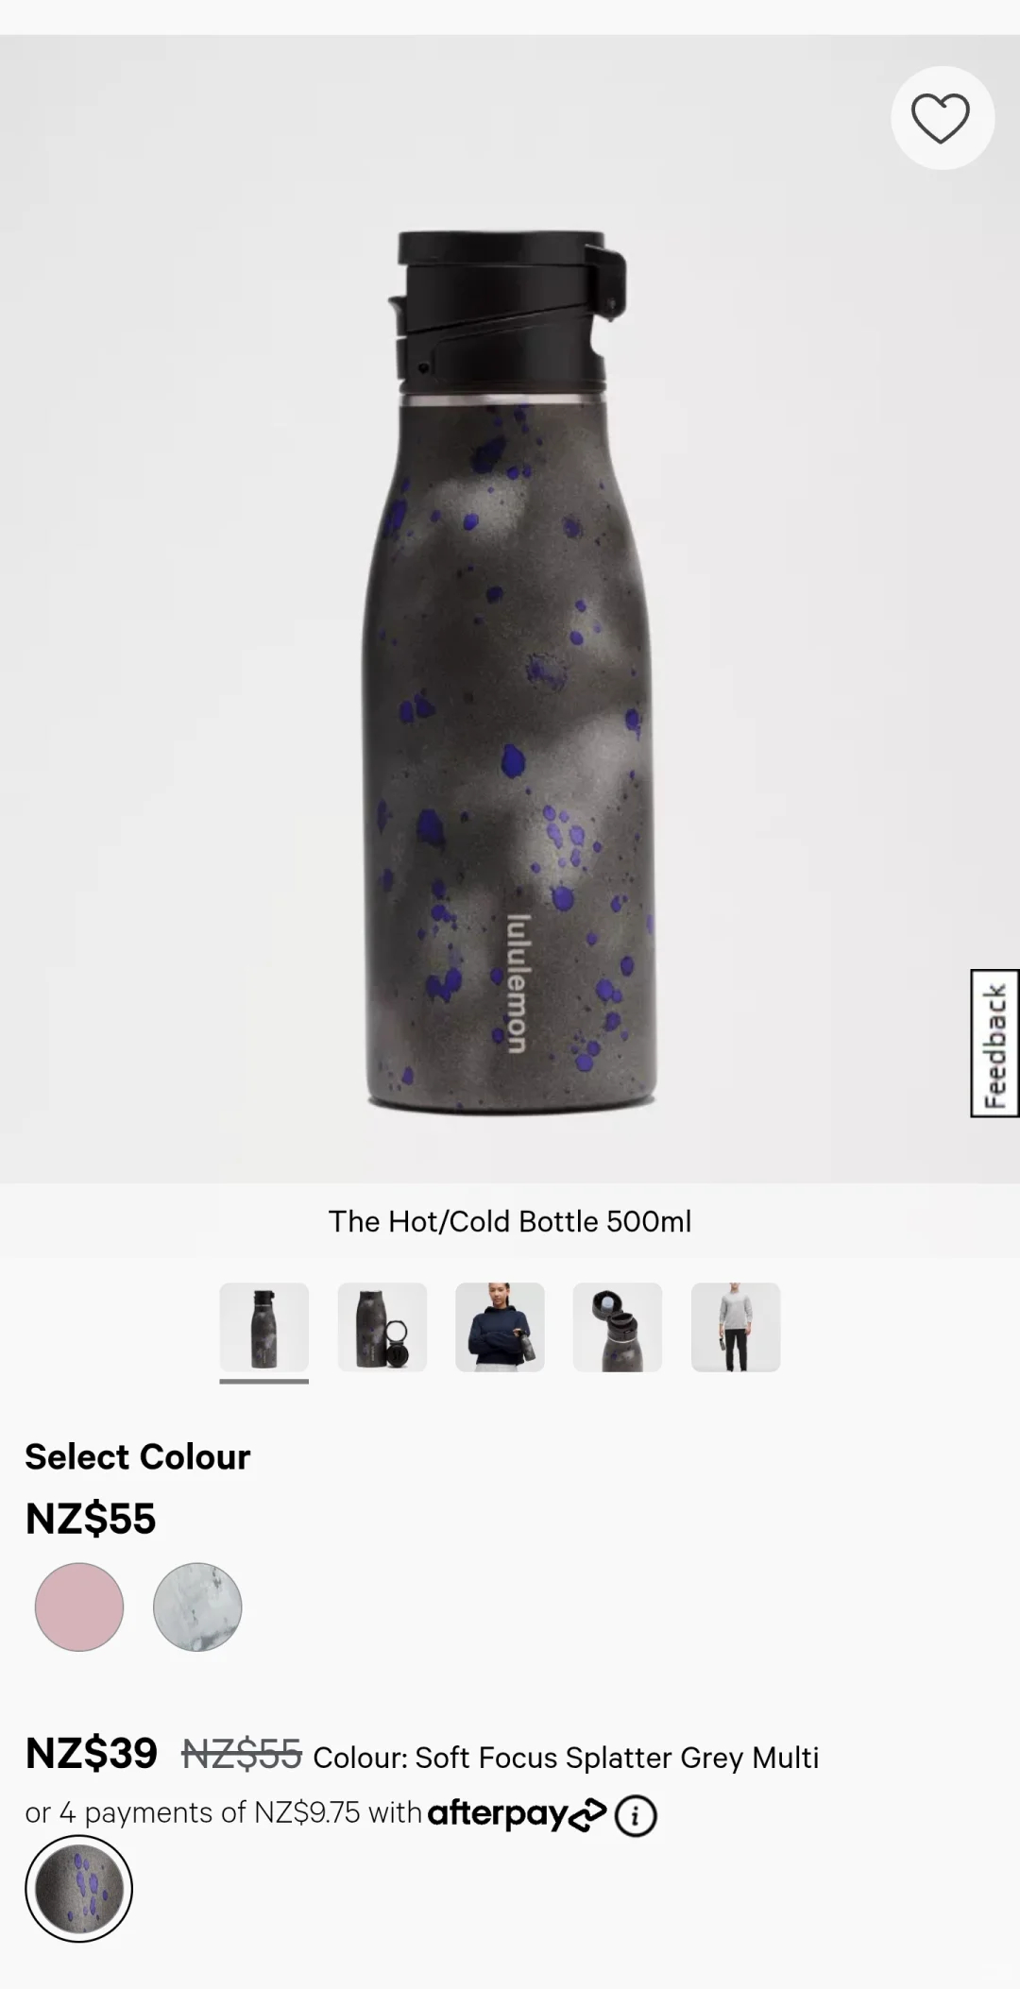Select first thumbnail of bottle front view
This screenshot has width=1020, height=1989.
(264, 1327)
